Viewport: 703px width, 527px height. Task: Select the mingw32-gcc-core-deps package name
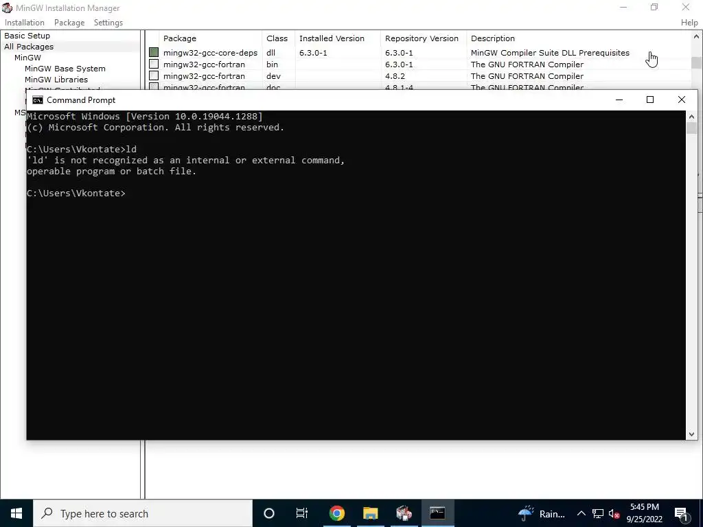210,53
